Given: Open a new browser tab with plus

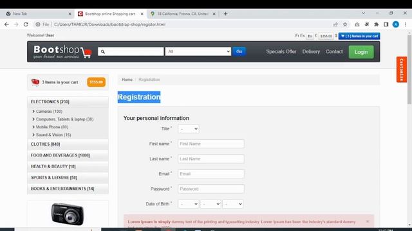Looking at the screenshot, I should point(225,13).
